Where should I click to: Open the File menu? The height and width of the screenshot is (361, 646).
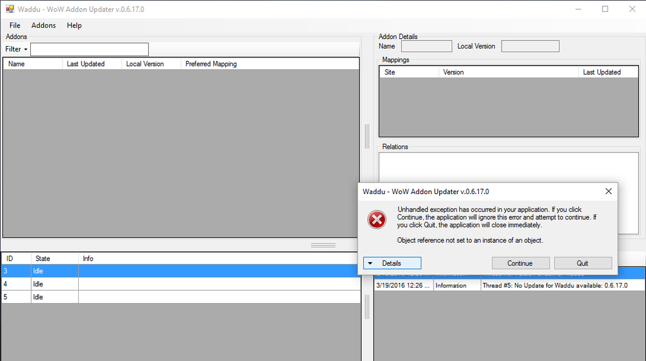(15, 26)
